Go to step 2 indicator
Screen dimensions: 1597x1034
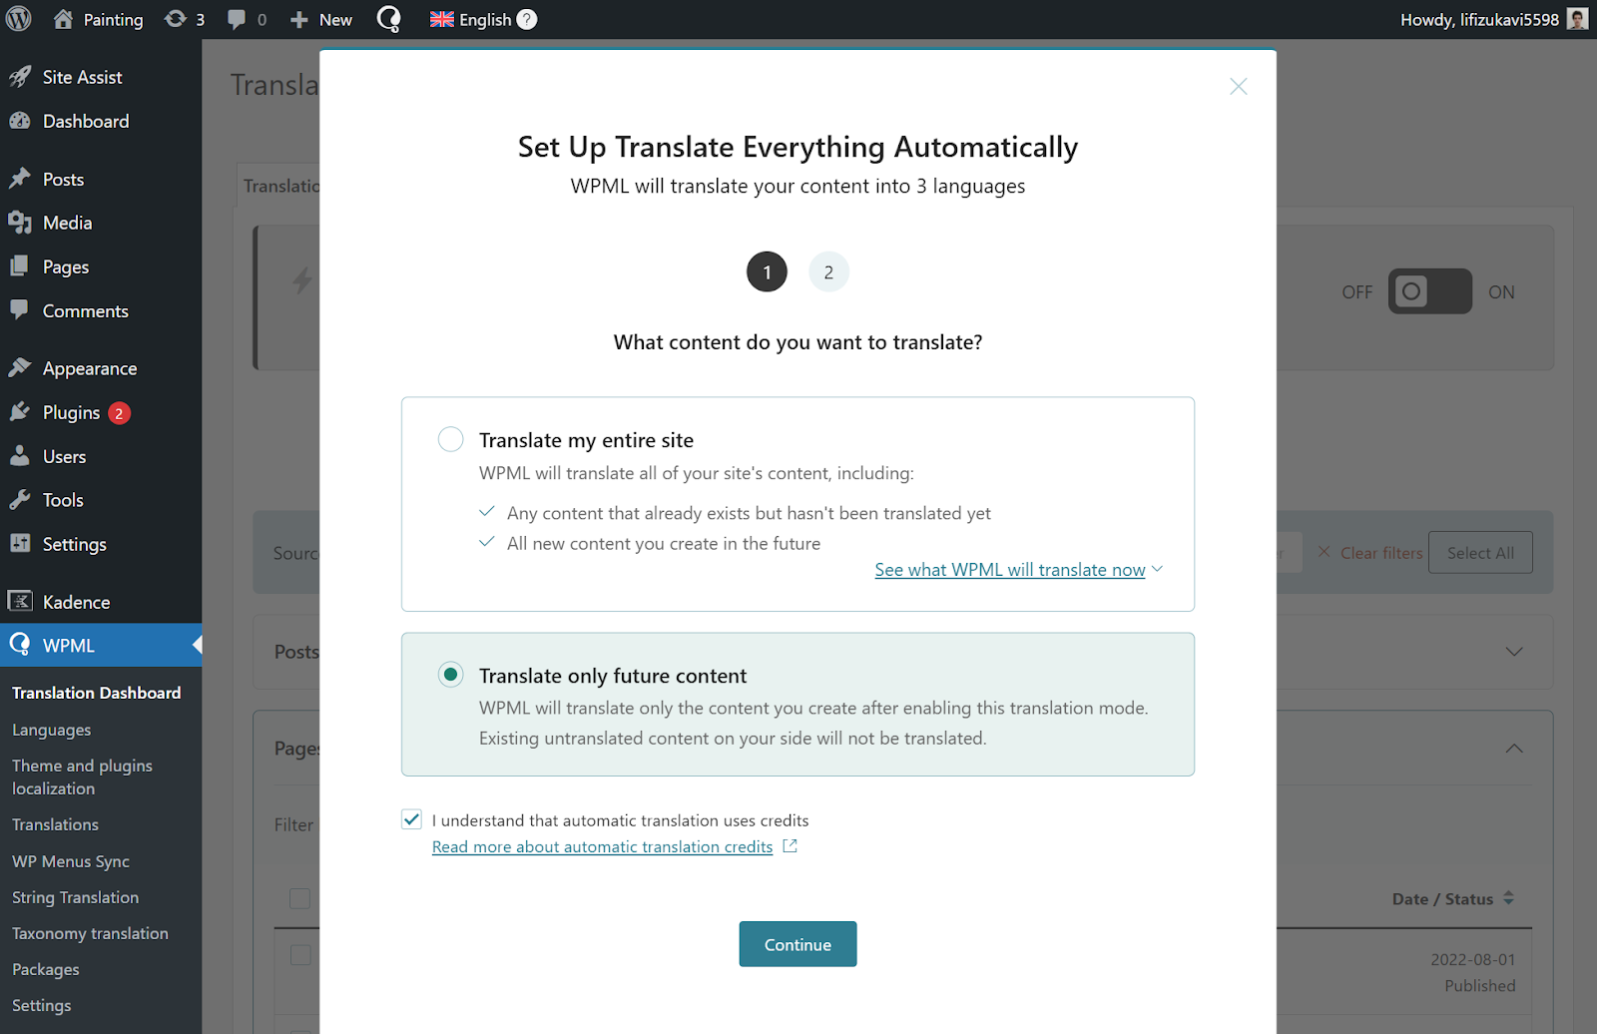click(828, 272)
